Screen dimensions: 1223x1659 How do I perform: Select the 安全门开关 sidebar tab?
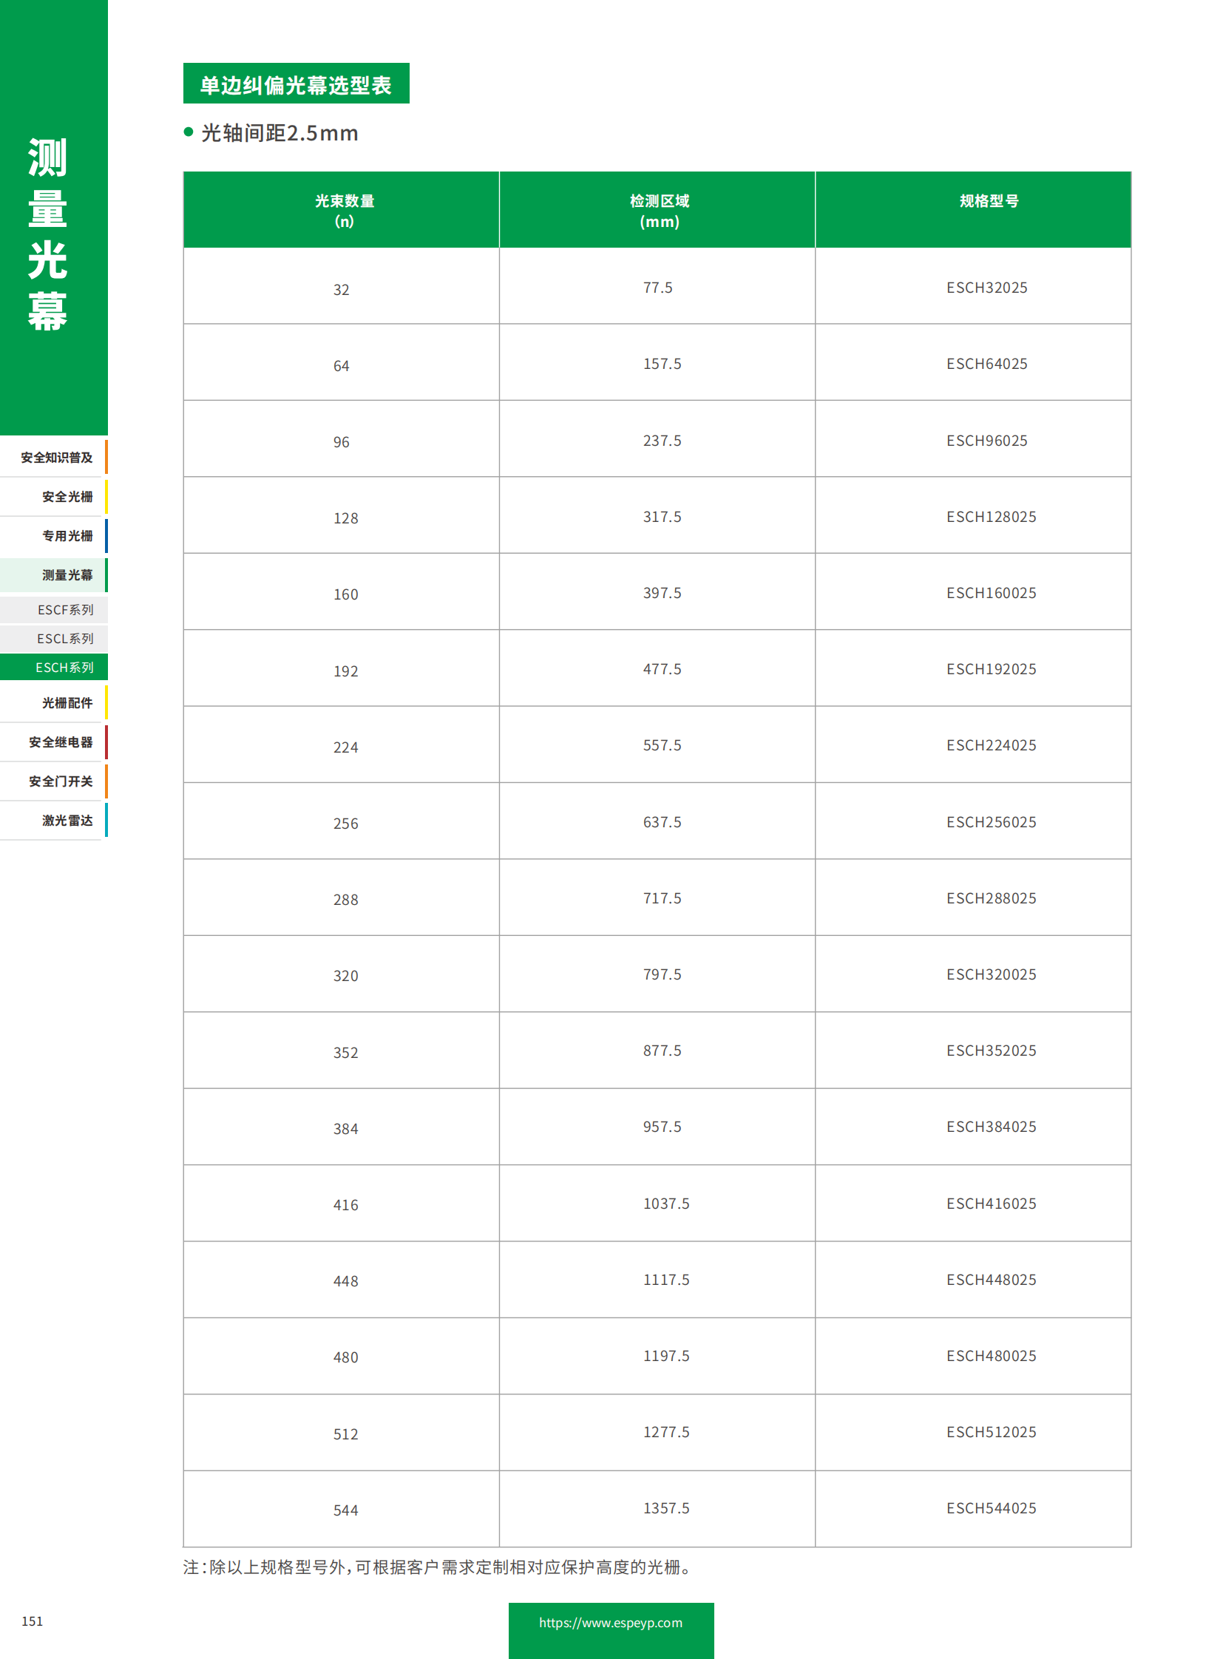(x=61, y=781)
